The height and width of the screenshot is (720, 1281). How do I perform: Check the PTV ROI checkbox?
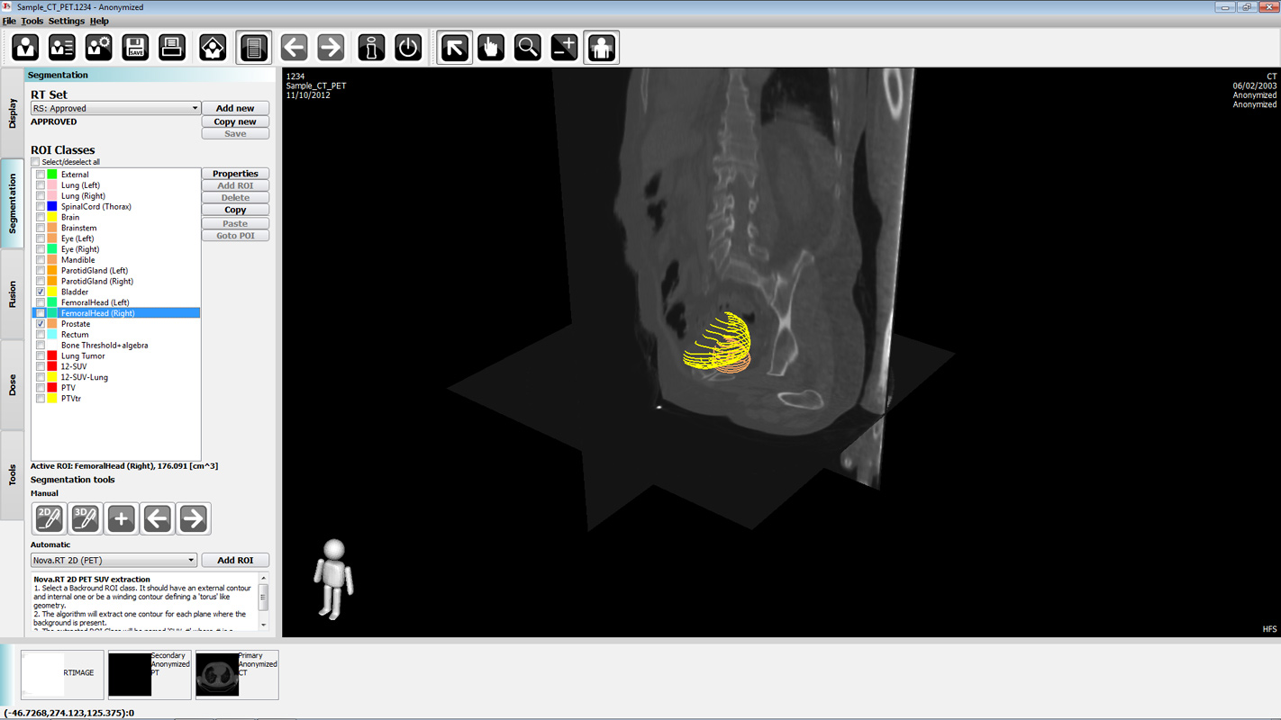[x=41, y=388]
